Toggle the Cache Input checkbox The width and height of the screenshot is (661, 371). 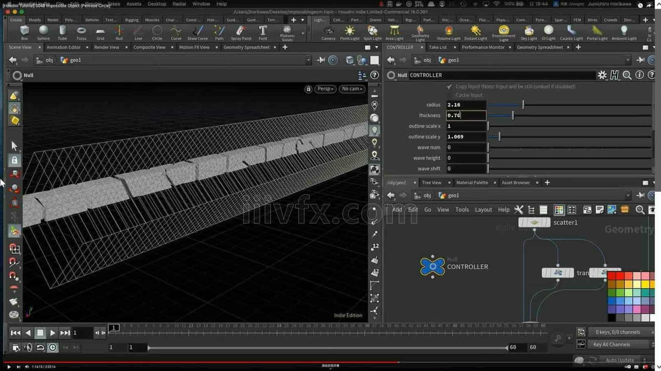(x=449, y=95)
